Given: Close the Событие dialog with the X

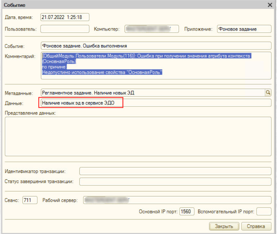Looking at the screenshot, I should tap(270, 5).
